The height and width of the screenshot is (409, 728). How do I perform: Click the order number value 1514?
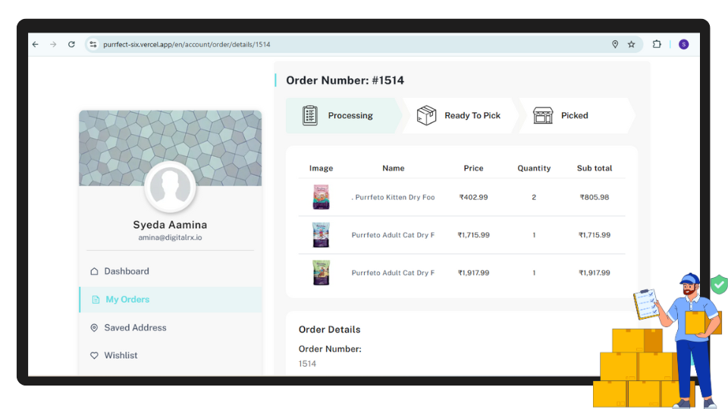click(x=307, y=364)
